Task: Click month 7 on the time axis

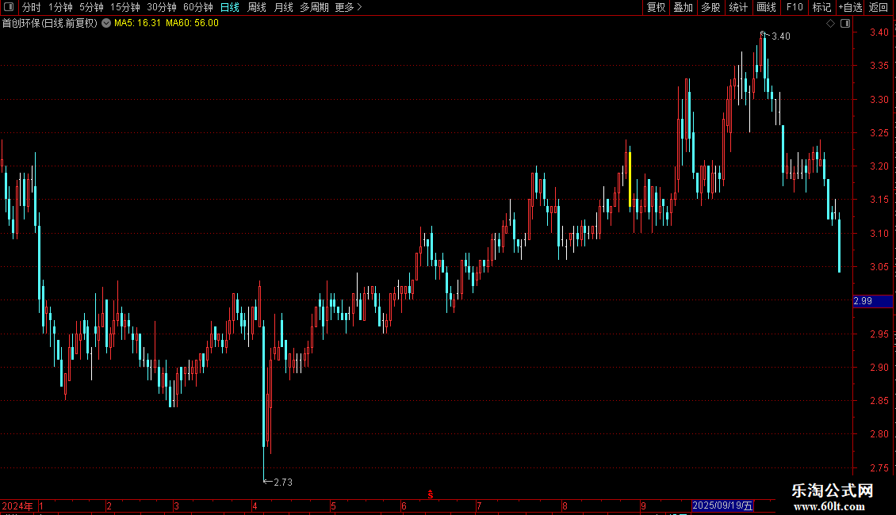Action: coord(479,505)
